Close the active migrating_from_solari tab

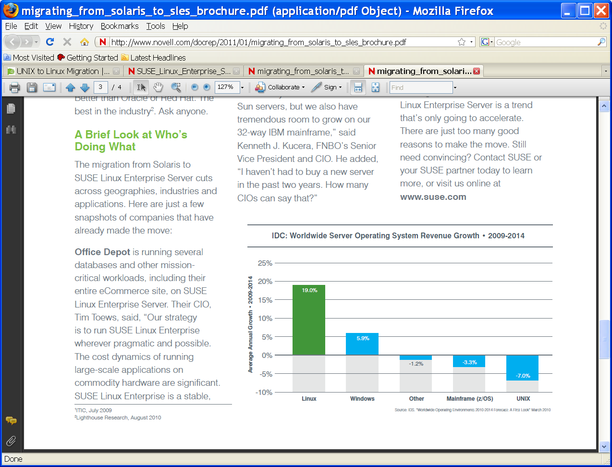click(x=477, y=71)
